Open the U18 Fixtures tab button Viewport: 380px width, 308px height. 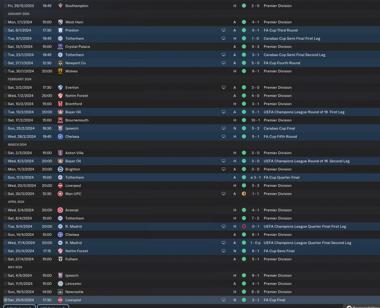(x=53, y=307)
